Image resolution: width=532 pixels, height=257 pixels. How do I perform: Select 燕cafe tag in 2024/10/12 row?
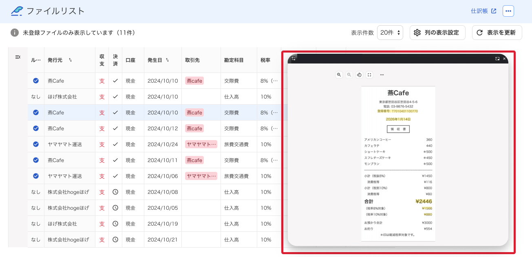[194, 128]
